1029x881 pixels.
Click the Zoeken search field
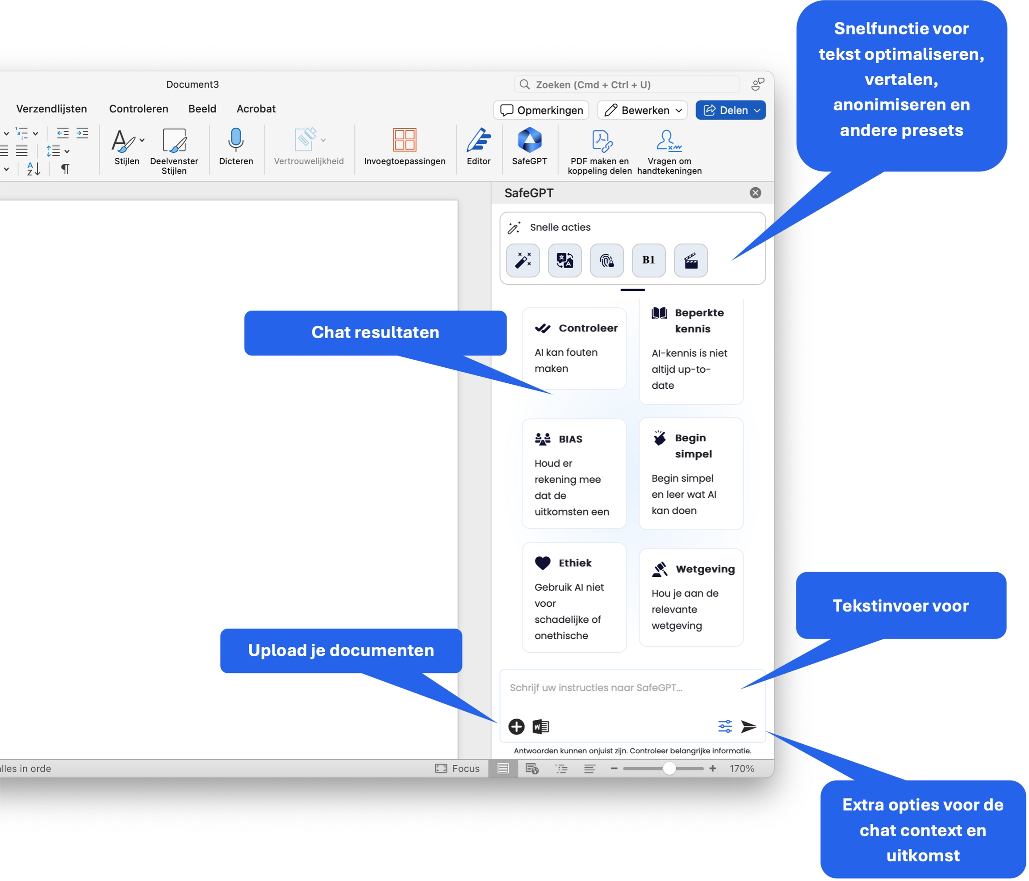[x=627, y=84]
